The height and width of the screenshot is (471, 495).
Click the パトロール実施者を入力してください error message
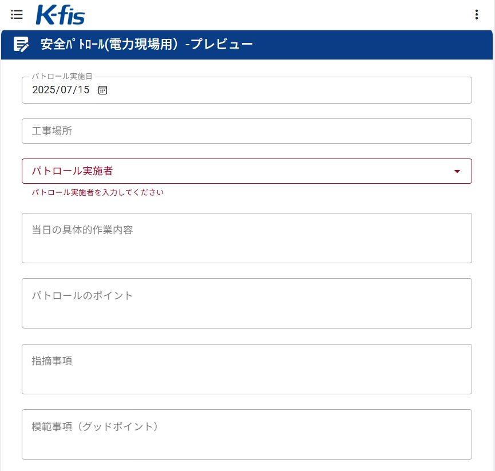click(x=97, y=192)
